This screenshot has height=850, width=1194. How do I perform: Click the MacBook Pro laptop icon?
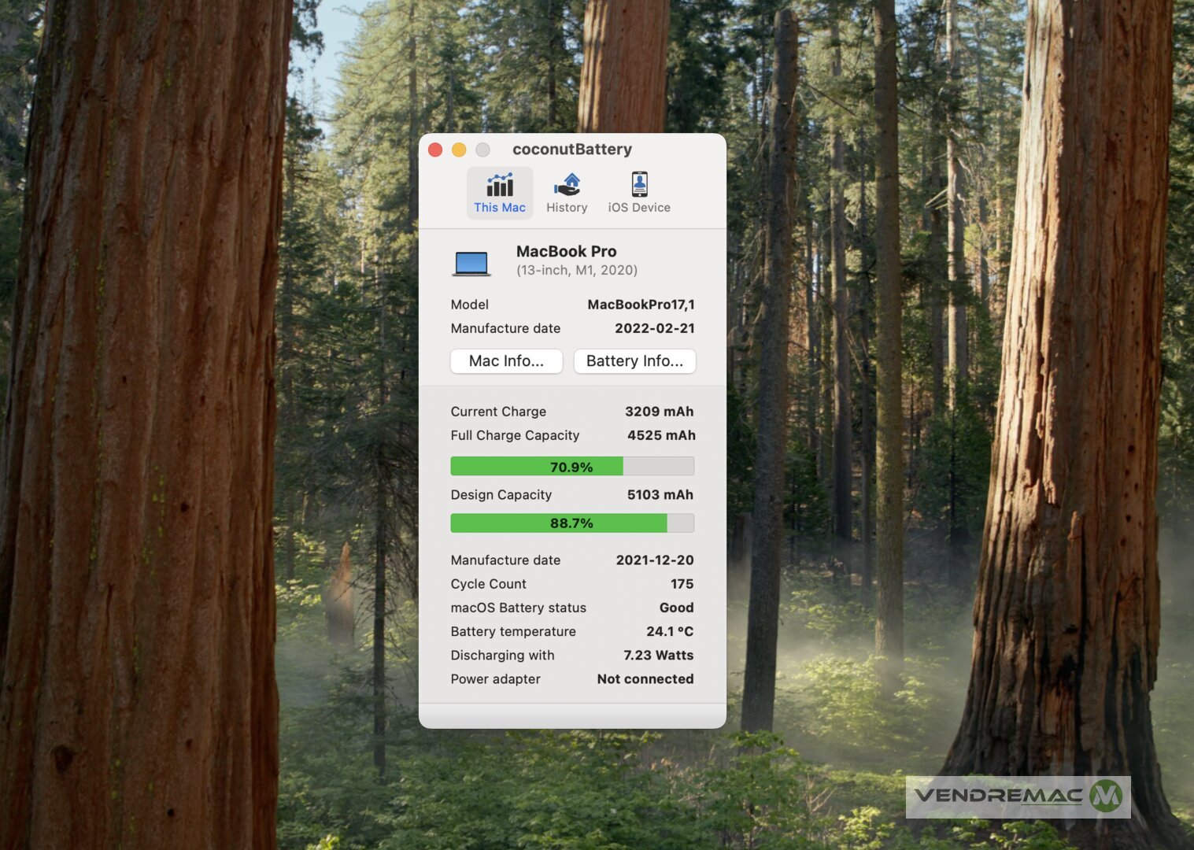pos(471,263)
